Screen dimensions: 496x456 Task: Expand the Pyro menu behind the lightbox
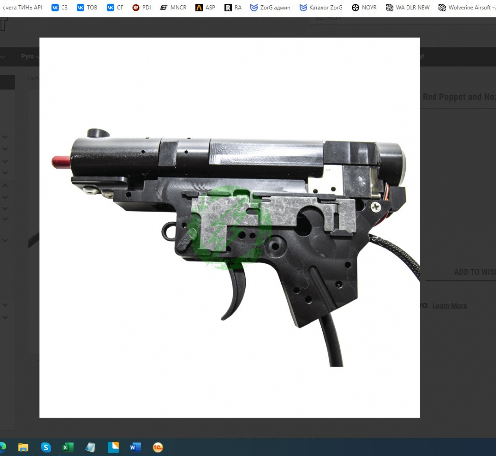point(30,56)
